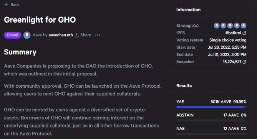This screenshot has width=257, height=139.
Task: Open IPFS external link icon
Action: click(x=244, y=33)
